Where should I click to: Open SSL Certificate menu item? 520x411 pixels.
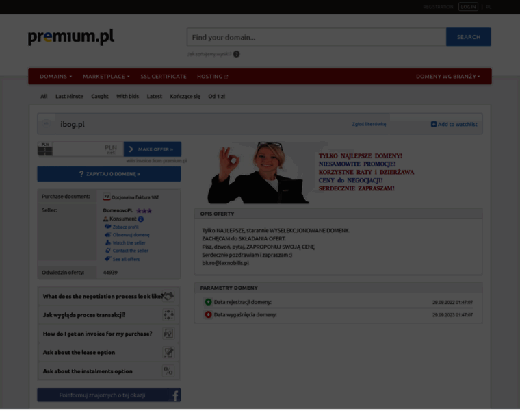(164, 77)
